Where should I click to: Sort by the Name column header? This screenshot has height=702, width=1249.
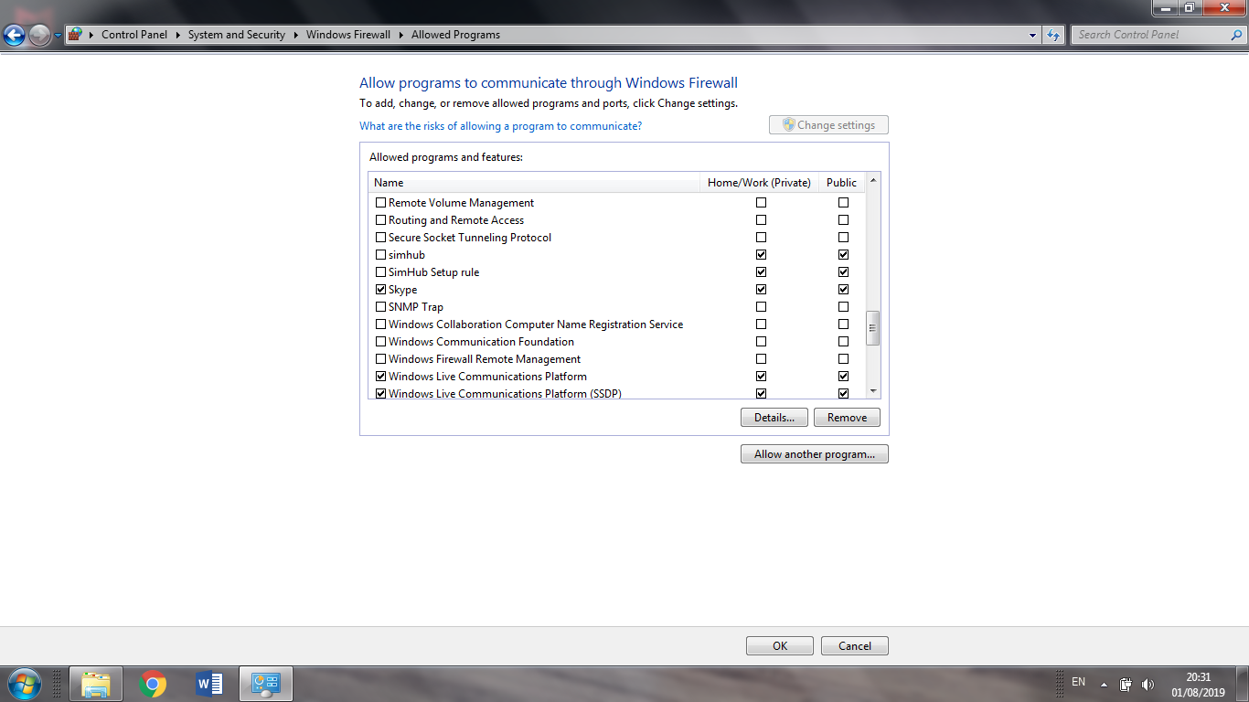pyautogui.click(x=534, y=183)
